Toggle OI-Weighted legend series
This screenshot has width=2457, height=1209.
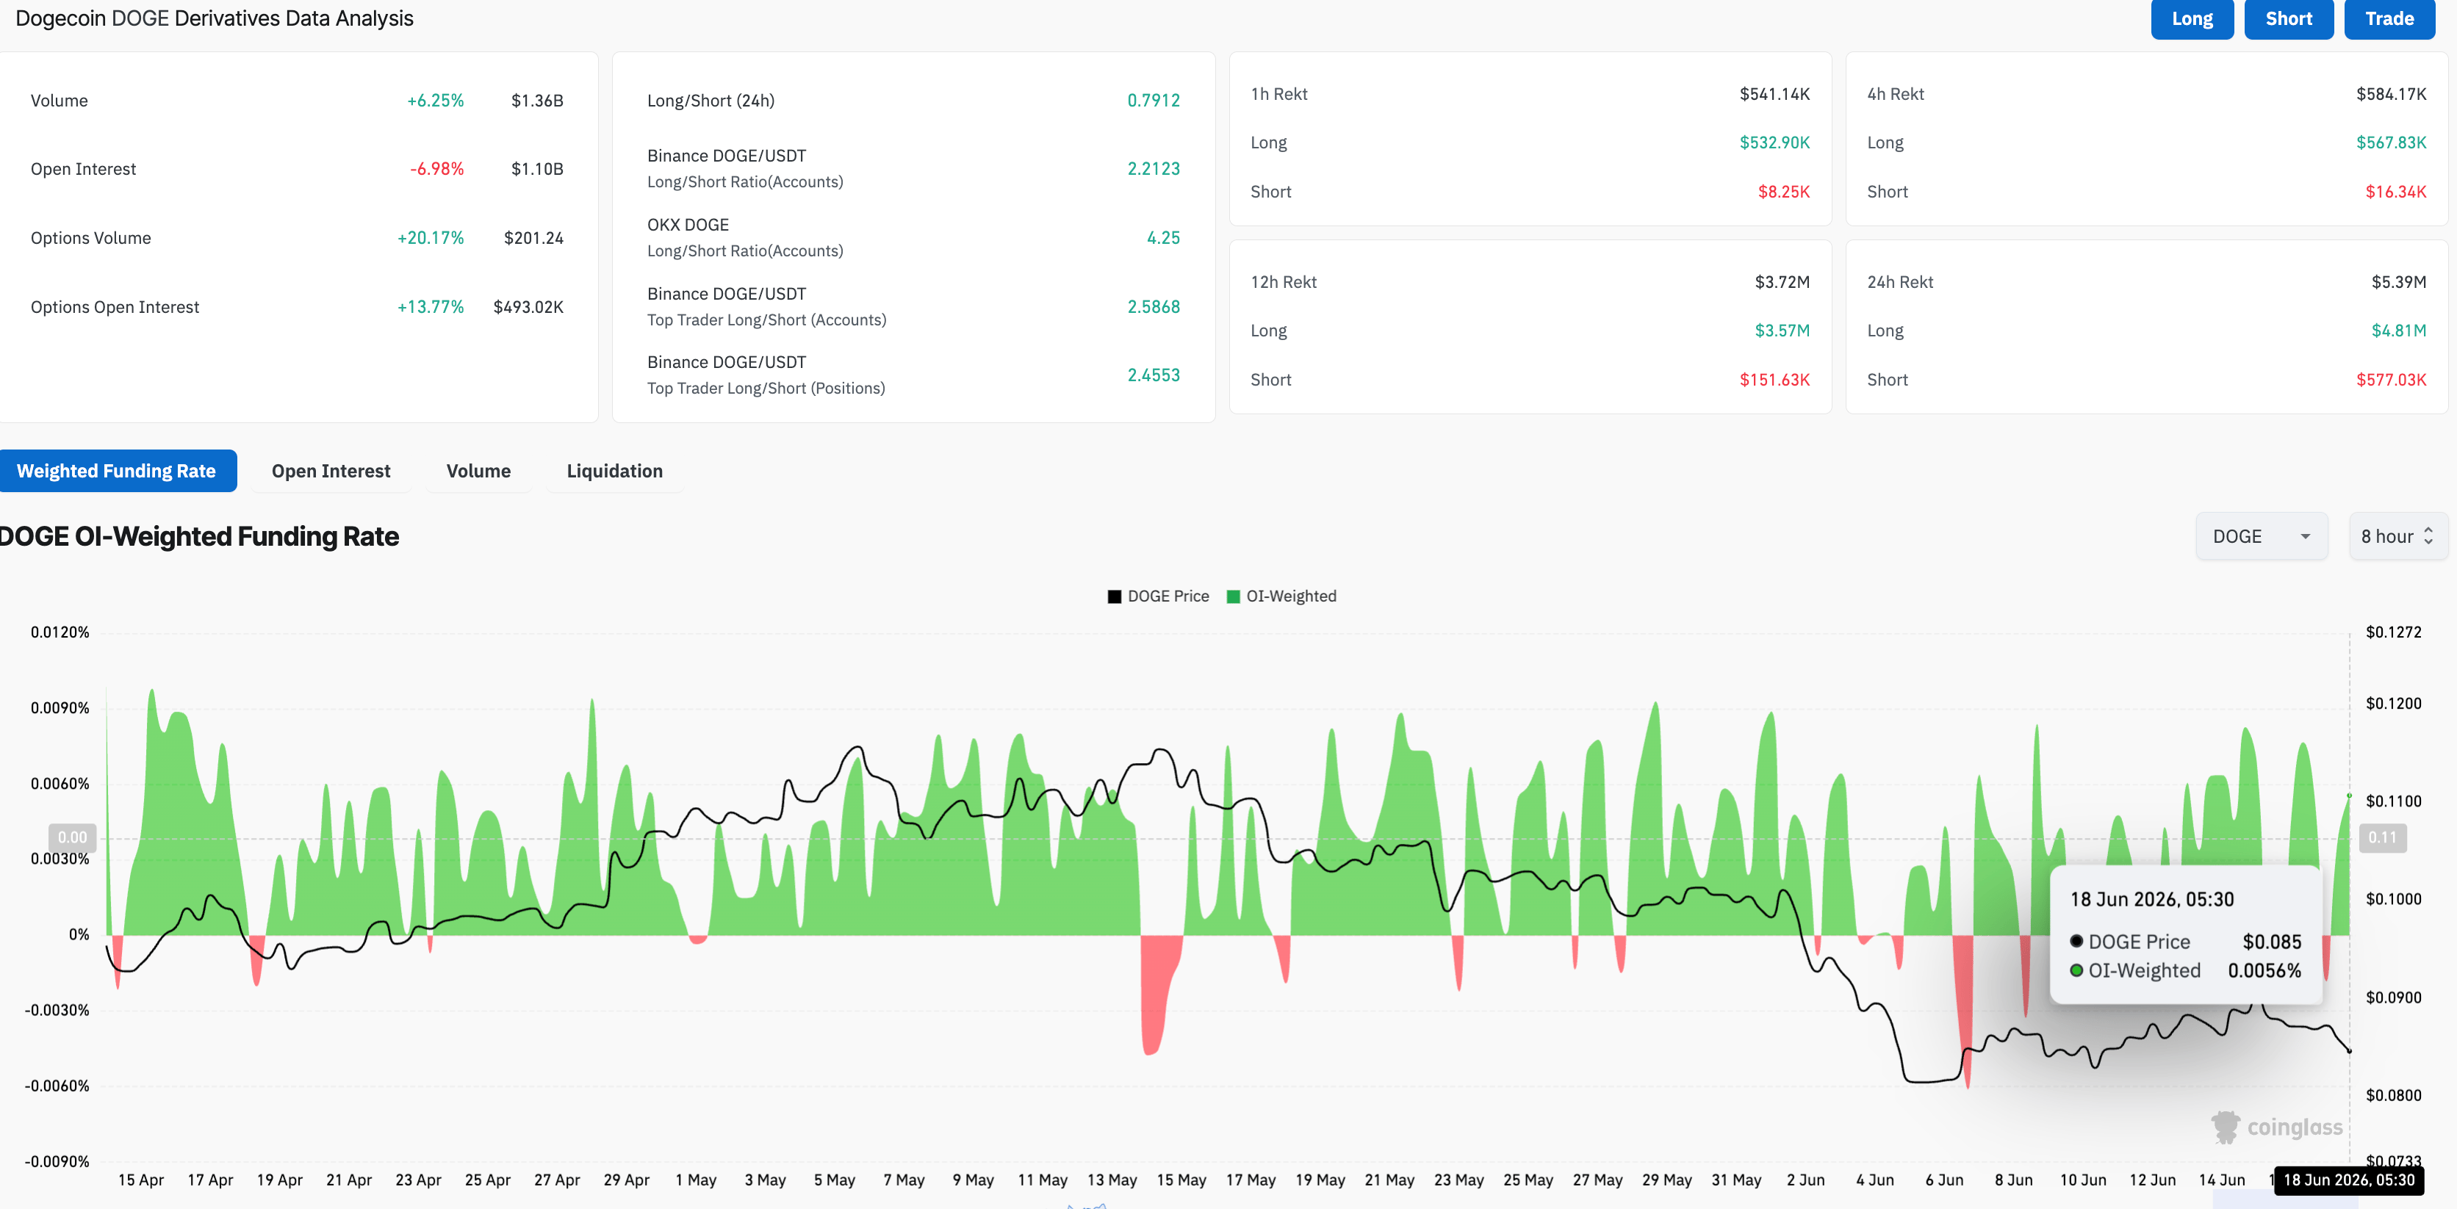[1281, 597]
